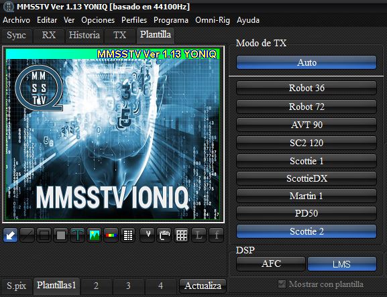Choose Martin 1 transmission mode
The image size is (387, 297).
[x=307, y=196]
